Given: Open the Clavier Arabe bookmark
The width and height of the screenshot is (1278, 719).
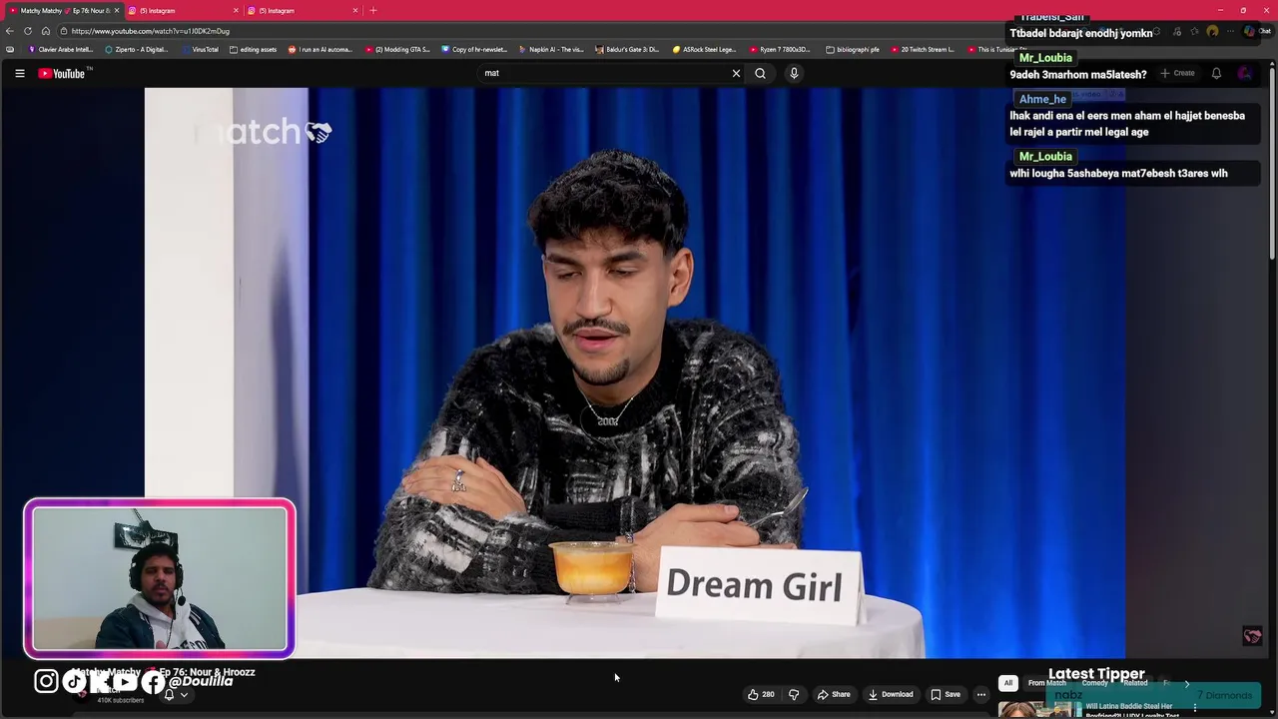Looking at the screenshot, I should point(61,49).
